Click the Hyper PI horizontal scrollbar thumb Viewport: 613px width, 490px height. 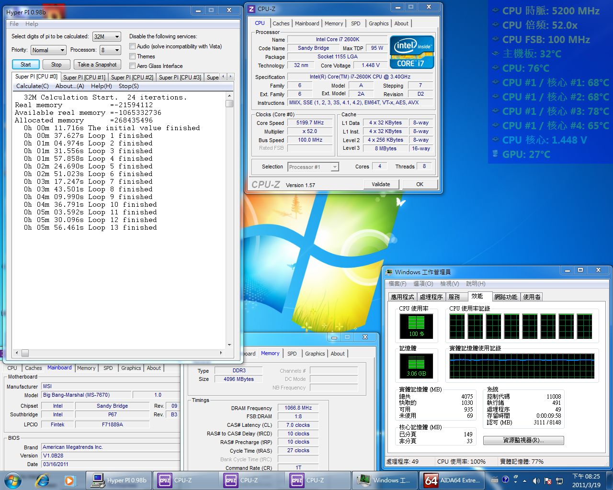pos(25,353)
